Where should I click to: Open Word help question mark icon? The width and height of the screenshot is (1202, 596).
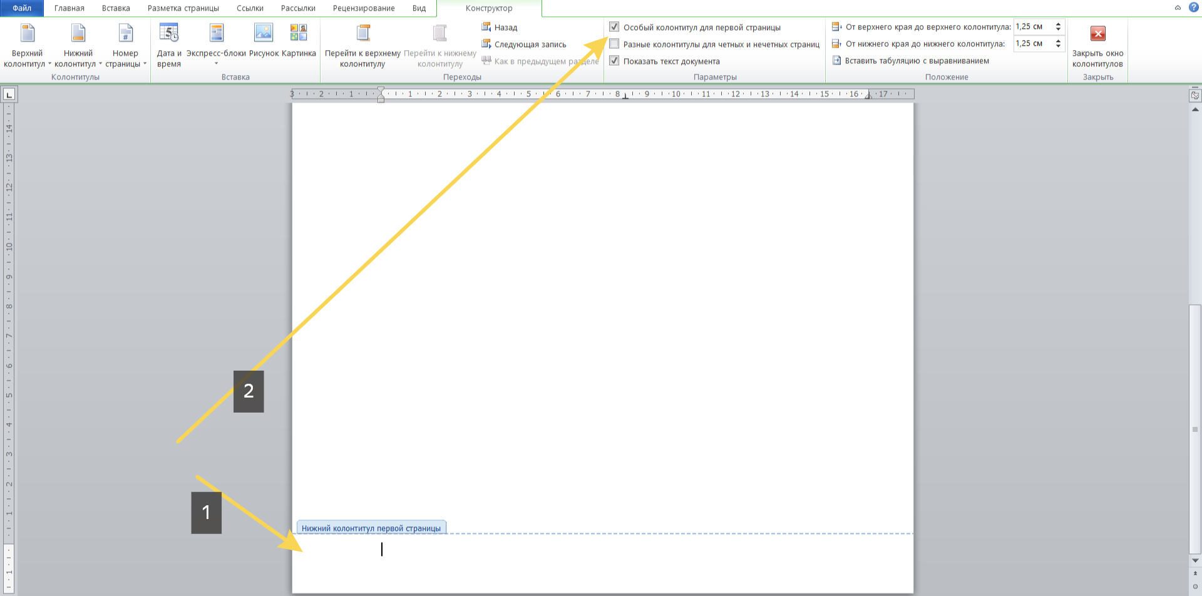pos(1193,8)
